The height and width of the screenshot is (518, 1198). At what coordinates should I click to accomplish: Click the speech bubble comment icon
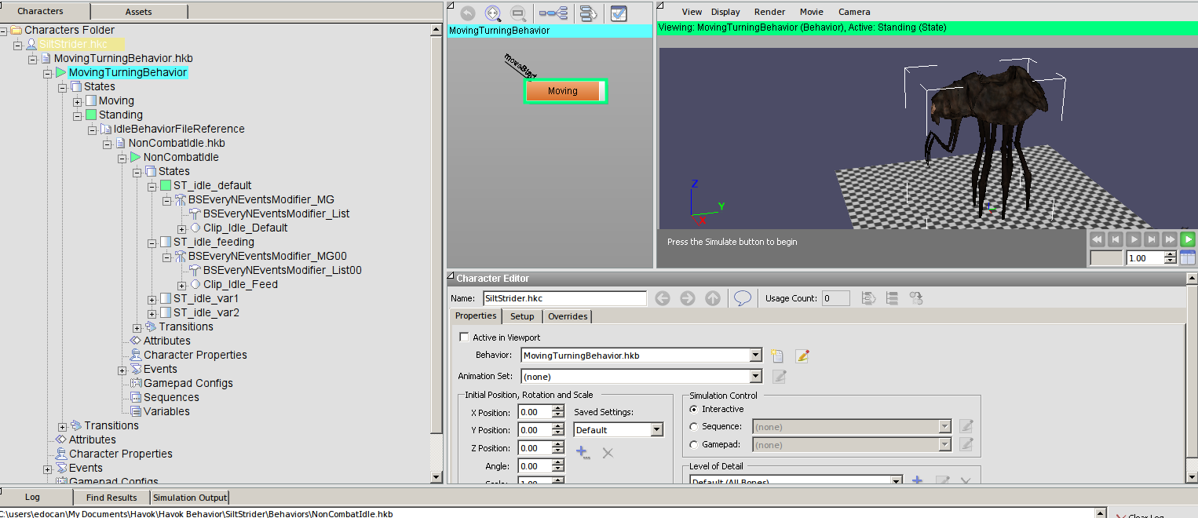tap(742, 298)
